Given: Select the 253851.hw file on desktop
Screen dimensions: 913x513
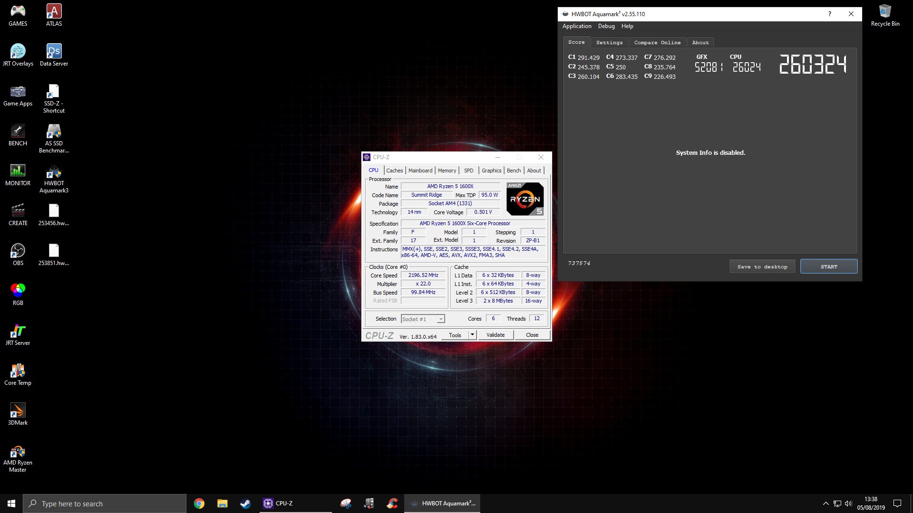Looking at the screenshot, I should pyautogui.click(x=54, y=255).
